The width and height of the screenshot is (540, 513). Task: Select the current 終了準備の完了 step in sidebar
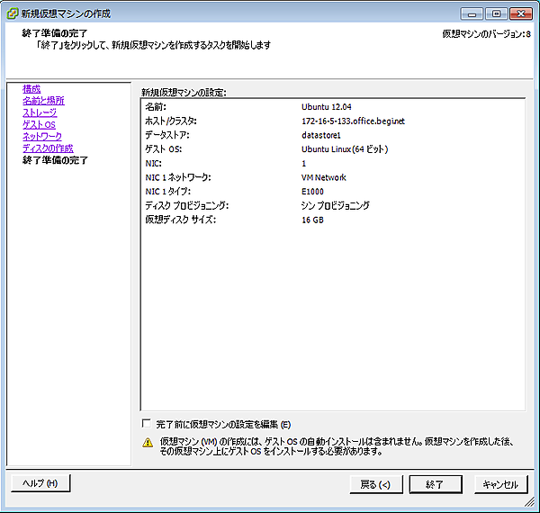point(55,160)
